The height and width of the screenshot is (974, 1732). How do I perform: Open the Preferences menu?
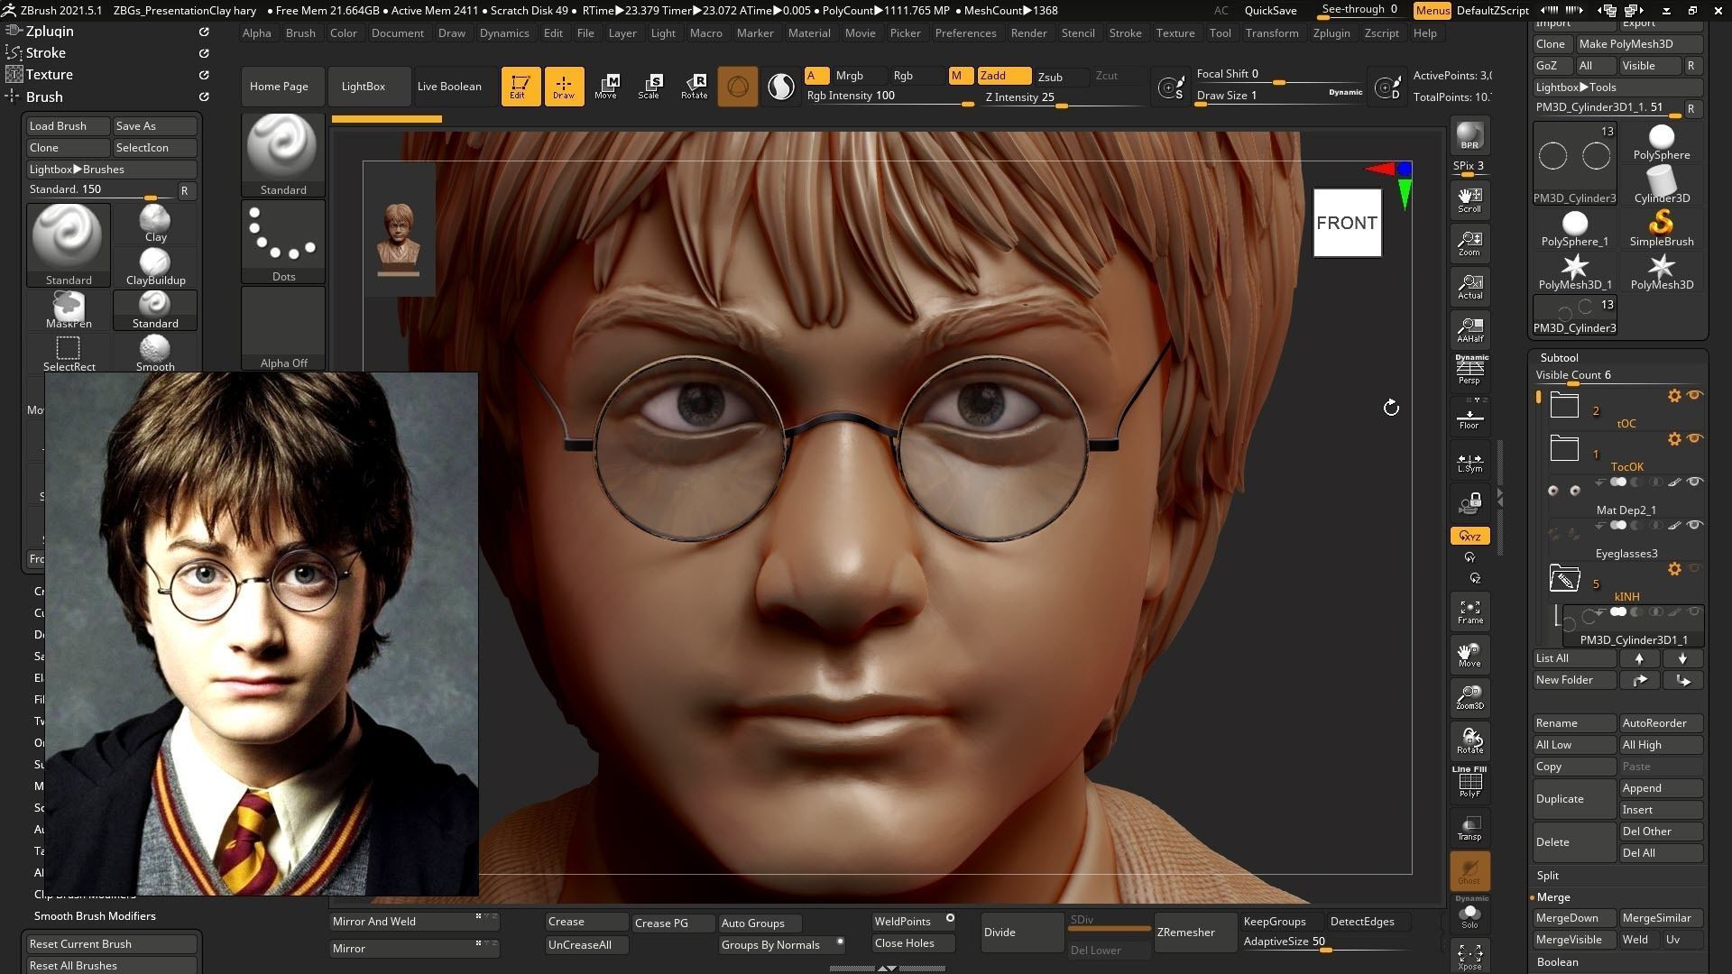(x=965, y=33)
